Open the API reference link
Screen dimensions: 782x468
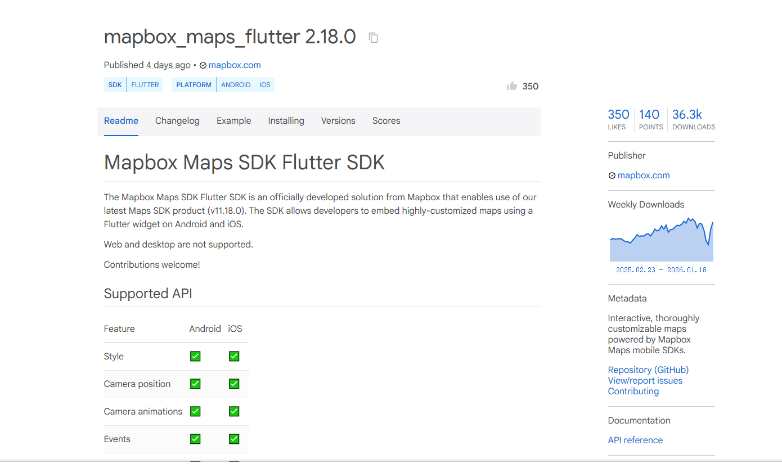[635, 440]
